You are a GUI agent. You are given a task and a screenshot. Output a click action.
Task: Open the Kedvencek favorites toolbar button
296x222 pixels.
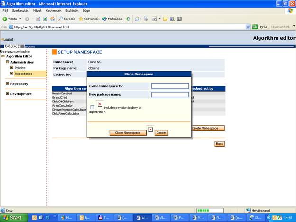click(89, 19)
